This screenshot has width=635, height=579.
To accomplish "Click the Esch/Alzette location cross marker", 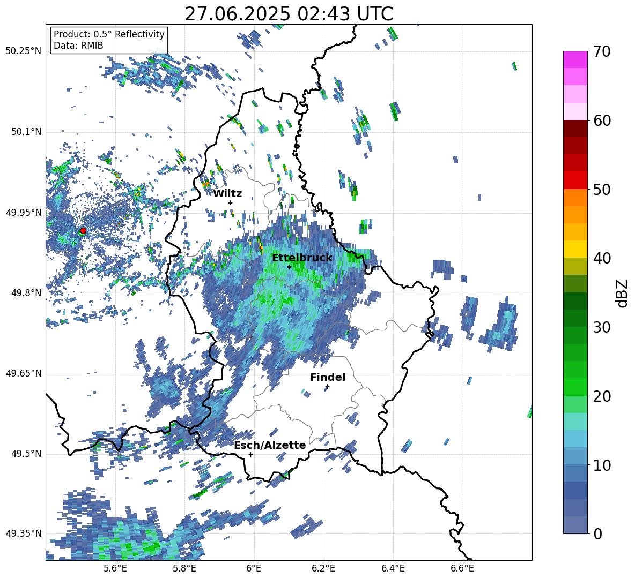I will (x=250, y=454).
